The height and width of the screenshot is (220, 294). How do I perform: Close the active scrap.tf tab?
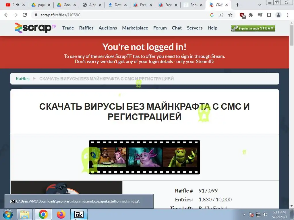click(227, 5)
